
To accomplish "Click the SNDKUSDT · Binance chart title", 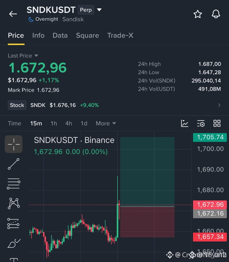I will 74,140.
